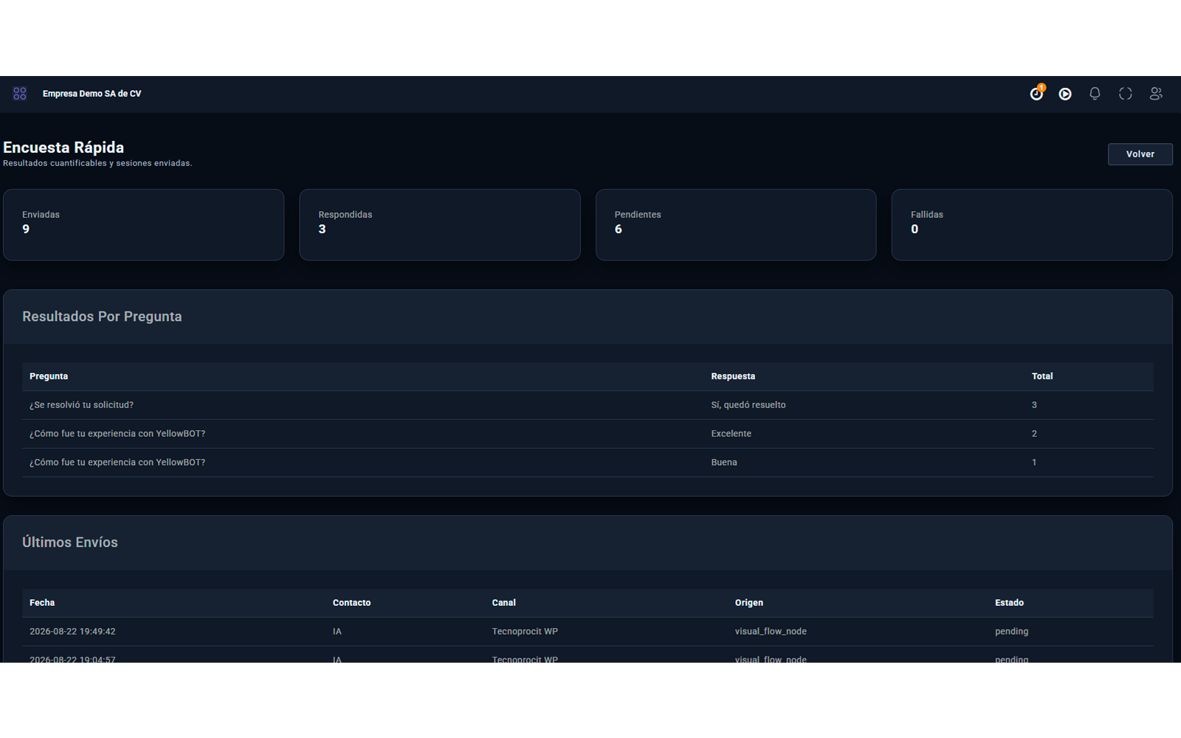Screen dimensions: 1181x738
Task: Click 'Tecnoprocit WP' in the 19:49:42 row
Action: tap(525, 632)
